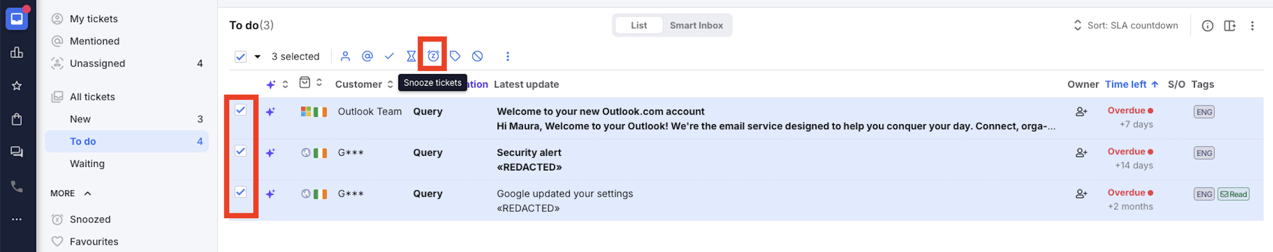1273x252 pixels.
Task: Open the reports chart icon in left sidebar
Action: tap(17, 52)
